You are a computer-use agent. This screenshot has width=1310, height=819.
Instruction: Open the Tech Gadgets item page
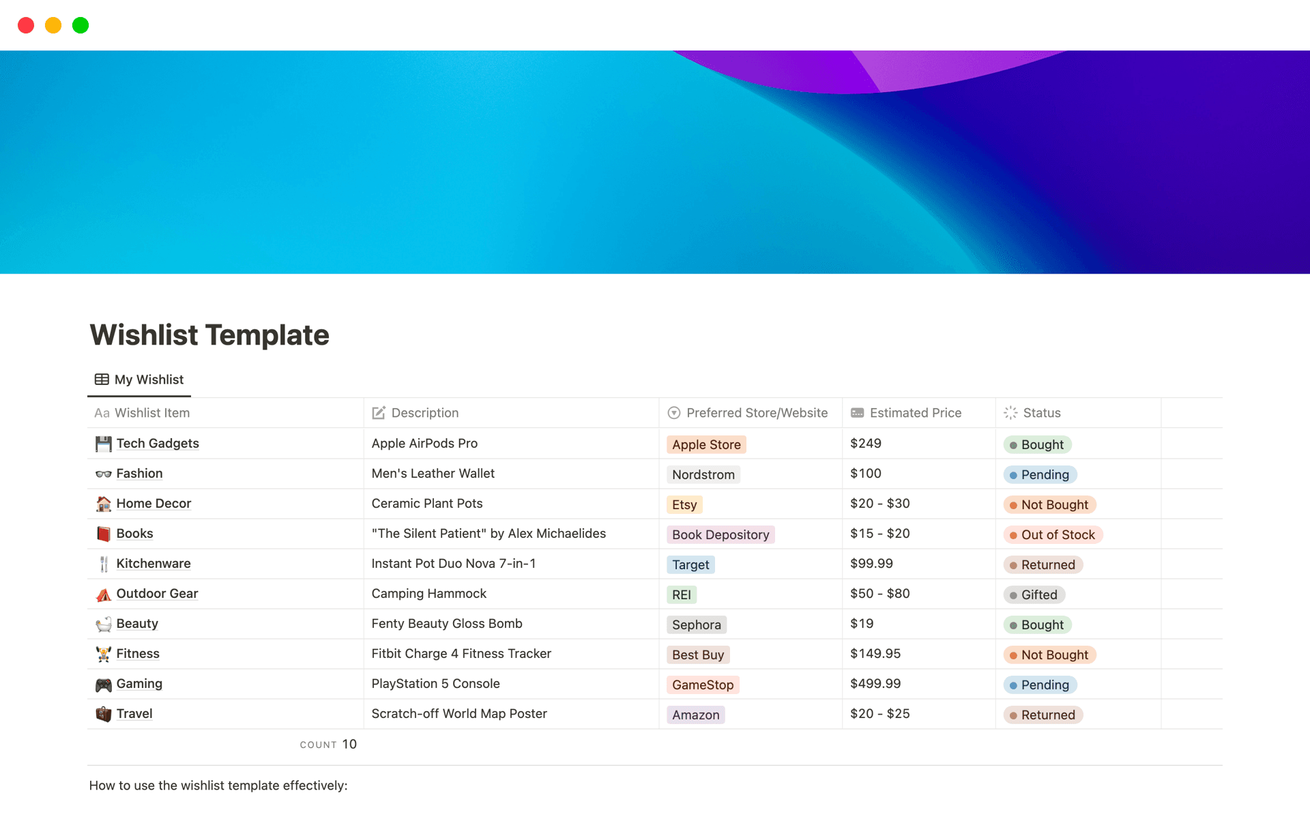coord(157,443)
